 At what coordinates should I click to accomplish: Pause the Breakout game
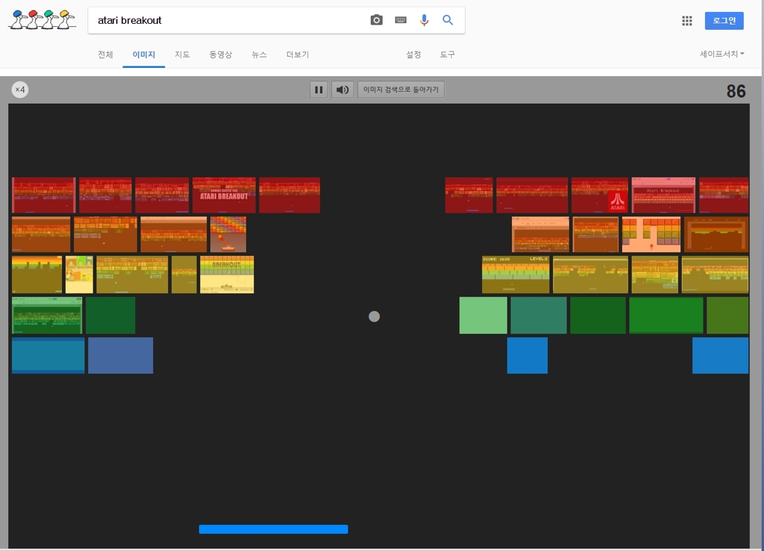click(319, 90)
